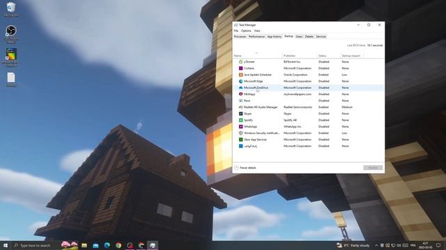The height and width of the screenshot is (250, 446).
Task: Click the 'Realtek Semiconductor' publisher cell
Action: [x=298, y=107]
